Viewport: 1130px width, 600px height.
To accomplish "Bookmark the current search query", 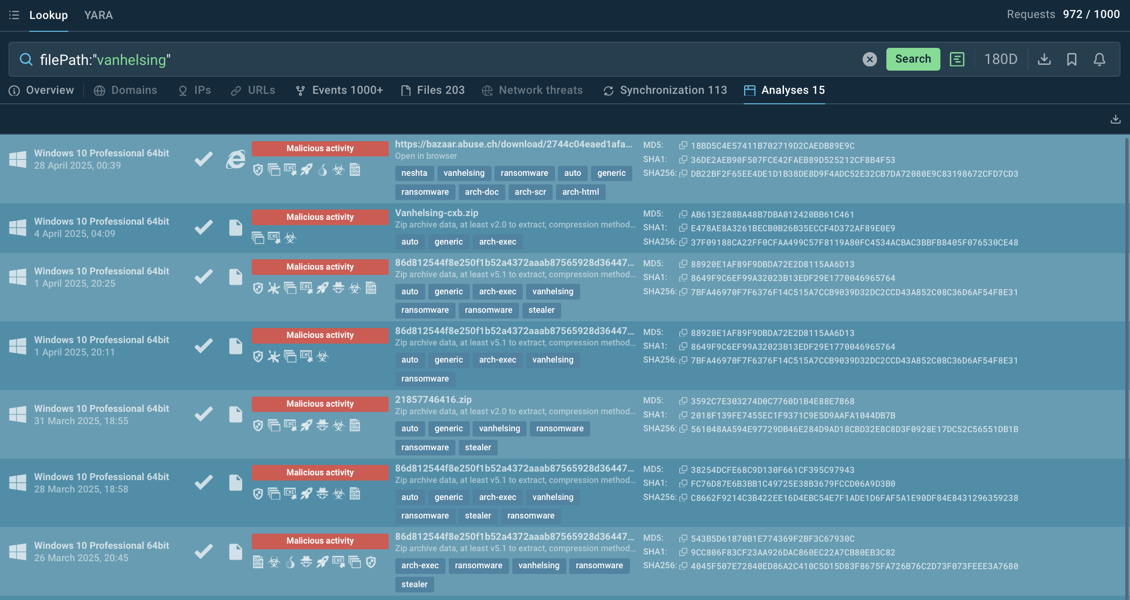I will pyautogui.click(x=1072, y=59).
